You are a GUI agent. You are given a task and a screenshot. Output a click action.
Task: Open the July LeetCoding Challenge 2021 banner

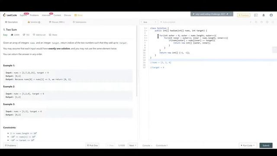click(x=210, y=14)
